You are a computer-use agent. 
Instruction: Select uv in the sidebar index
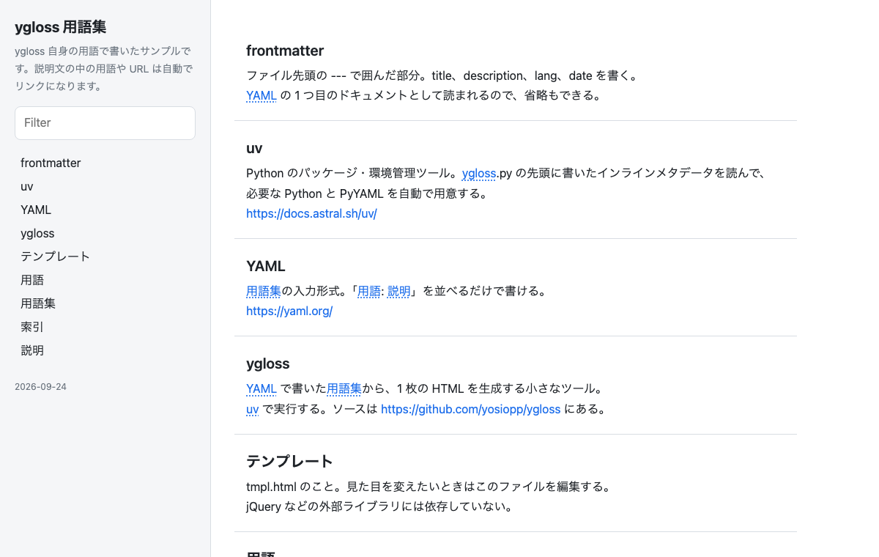click(27, 186)
